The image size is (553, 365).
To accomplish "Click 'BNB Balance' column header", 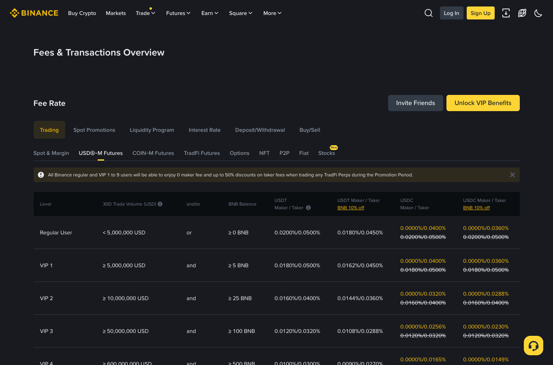I will 242,204.
